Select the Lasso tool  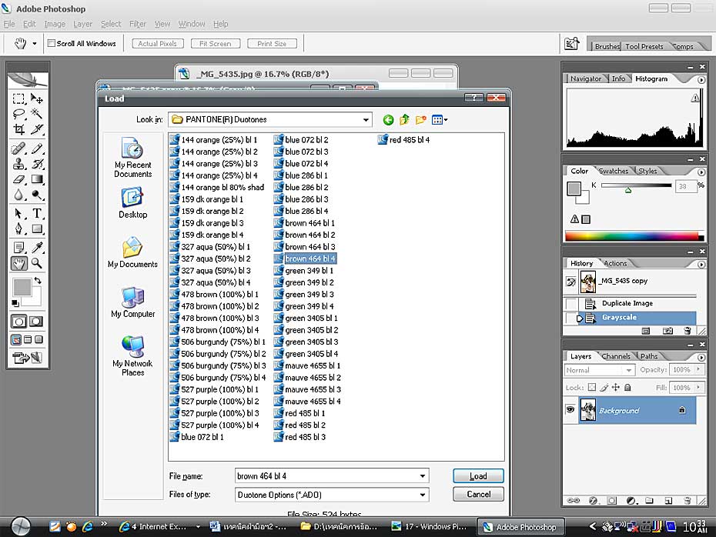(x=18, y=114)
